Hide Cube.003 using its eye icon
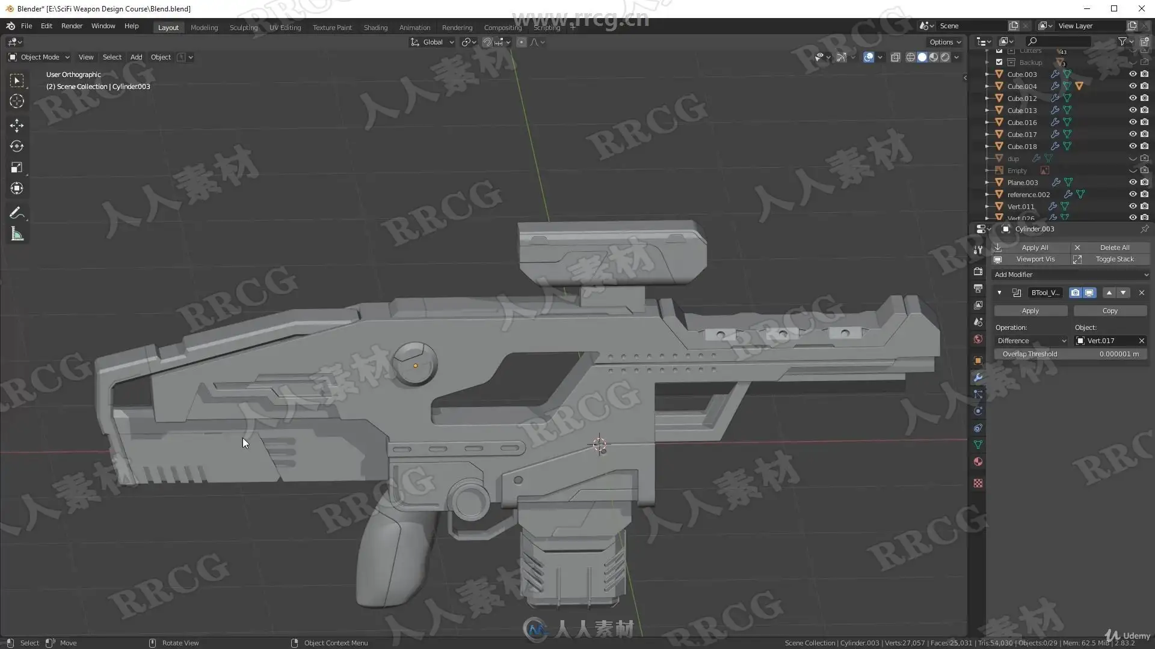The image size is (1155, 649). 1132,75
